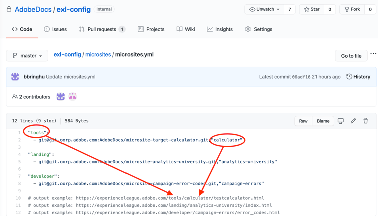Open the Settings tab
Image resolution: width=378 pixels, height=216 pixels.
(259, 29)
